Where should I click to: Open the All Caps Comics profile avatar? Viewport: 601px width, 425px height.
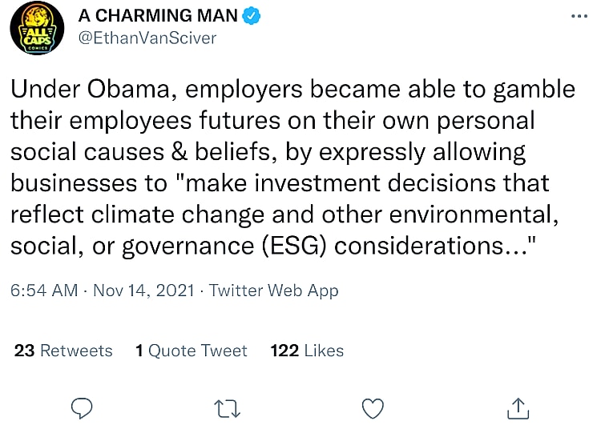point(32,29)
